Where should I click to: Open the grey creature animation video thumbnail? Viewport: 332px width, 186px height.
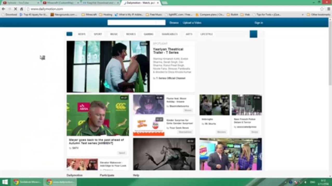pos(164,154)
